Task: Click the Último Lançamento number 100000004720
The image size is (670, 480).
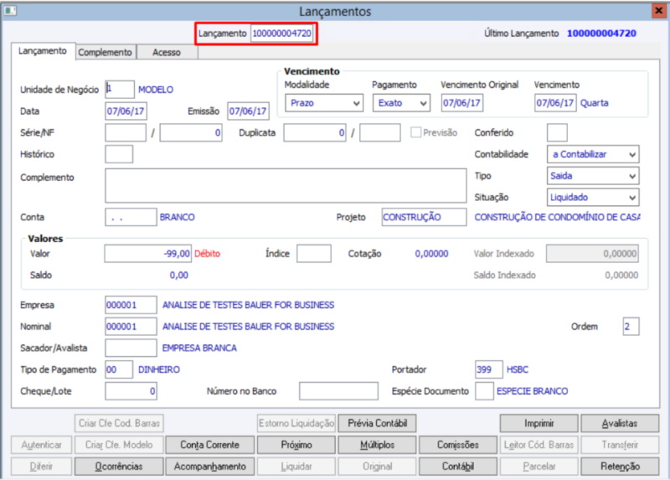Action: [601, 34]
